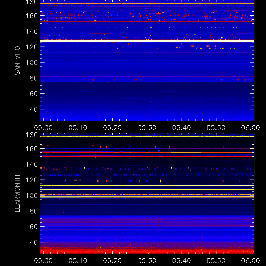The height and width of the screenshot is (266, 266).
Task: Choose 05:20 time label under LEARMONTH plot
Action: pos(112,261)
